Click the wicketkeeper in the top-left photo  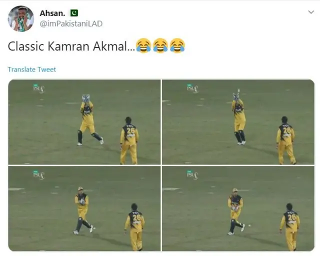[x=89, y=120]
